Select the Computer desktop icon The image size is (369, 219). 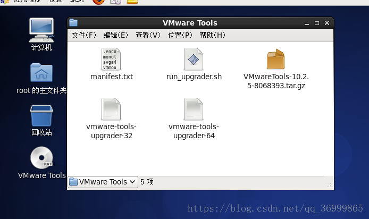coord(41,30)
